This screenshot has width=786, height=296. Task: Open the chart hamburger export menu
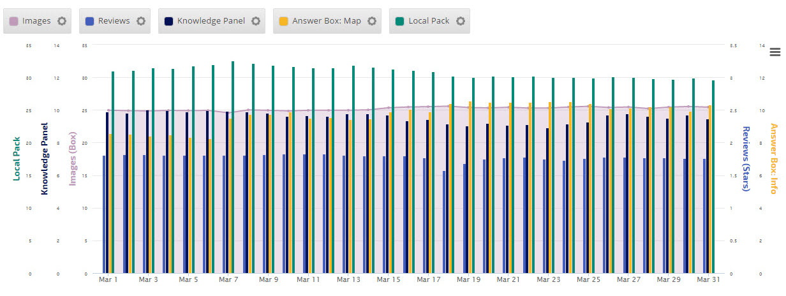pyautogui.click(x=775, y=52)
